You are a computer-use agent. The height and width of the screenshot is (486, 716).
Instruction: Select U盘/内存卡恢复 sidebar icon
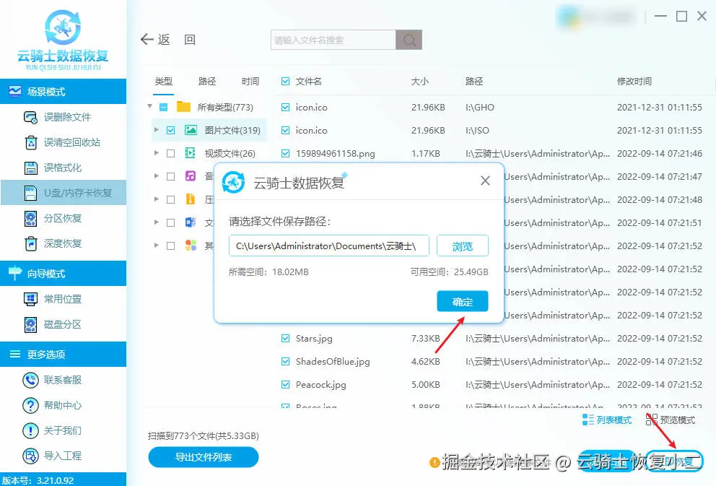click(30, 193)
